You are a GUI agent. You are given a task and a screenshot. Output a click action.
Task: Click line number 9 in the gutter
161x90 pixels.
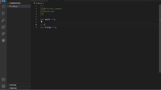[36, 27]
